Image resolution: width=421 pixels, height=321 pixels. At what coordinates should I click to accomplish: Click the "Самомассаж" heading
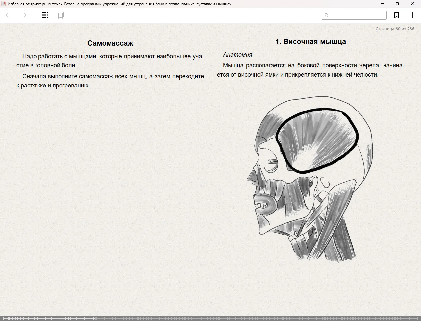110,43
